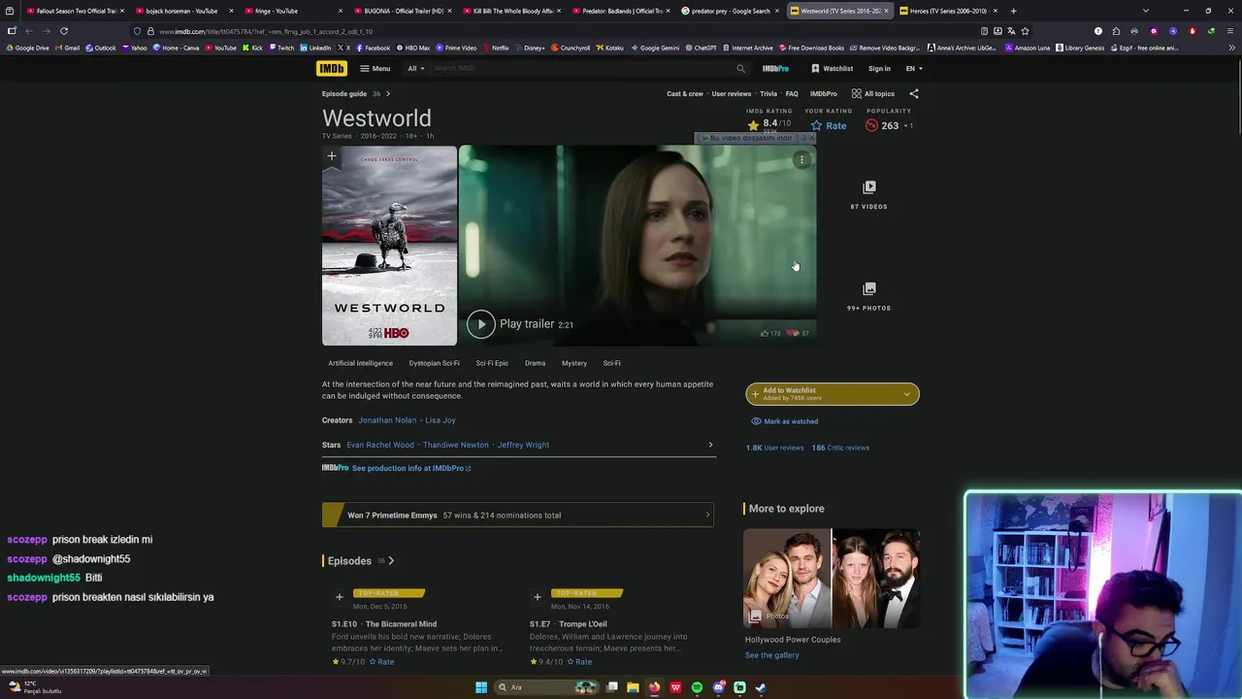
Task: Rate episode S1.E10
Action: pos(381,662)
